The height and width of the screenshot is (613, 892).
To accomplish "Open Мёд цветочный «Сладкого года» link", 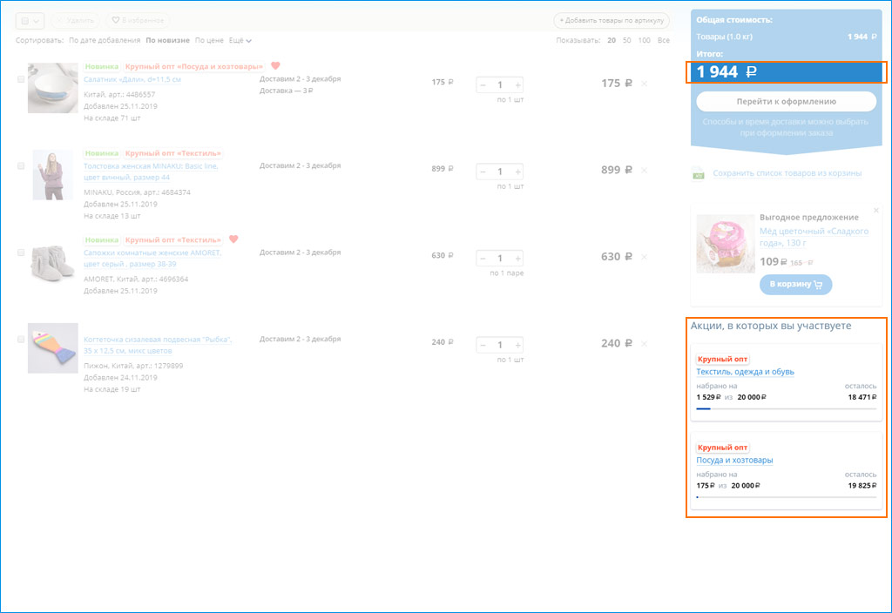I will point(814,237).
